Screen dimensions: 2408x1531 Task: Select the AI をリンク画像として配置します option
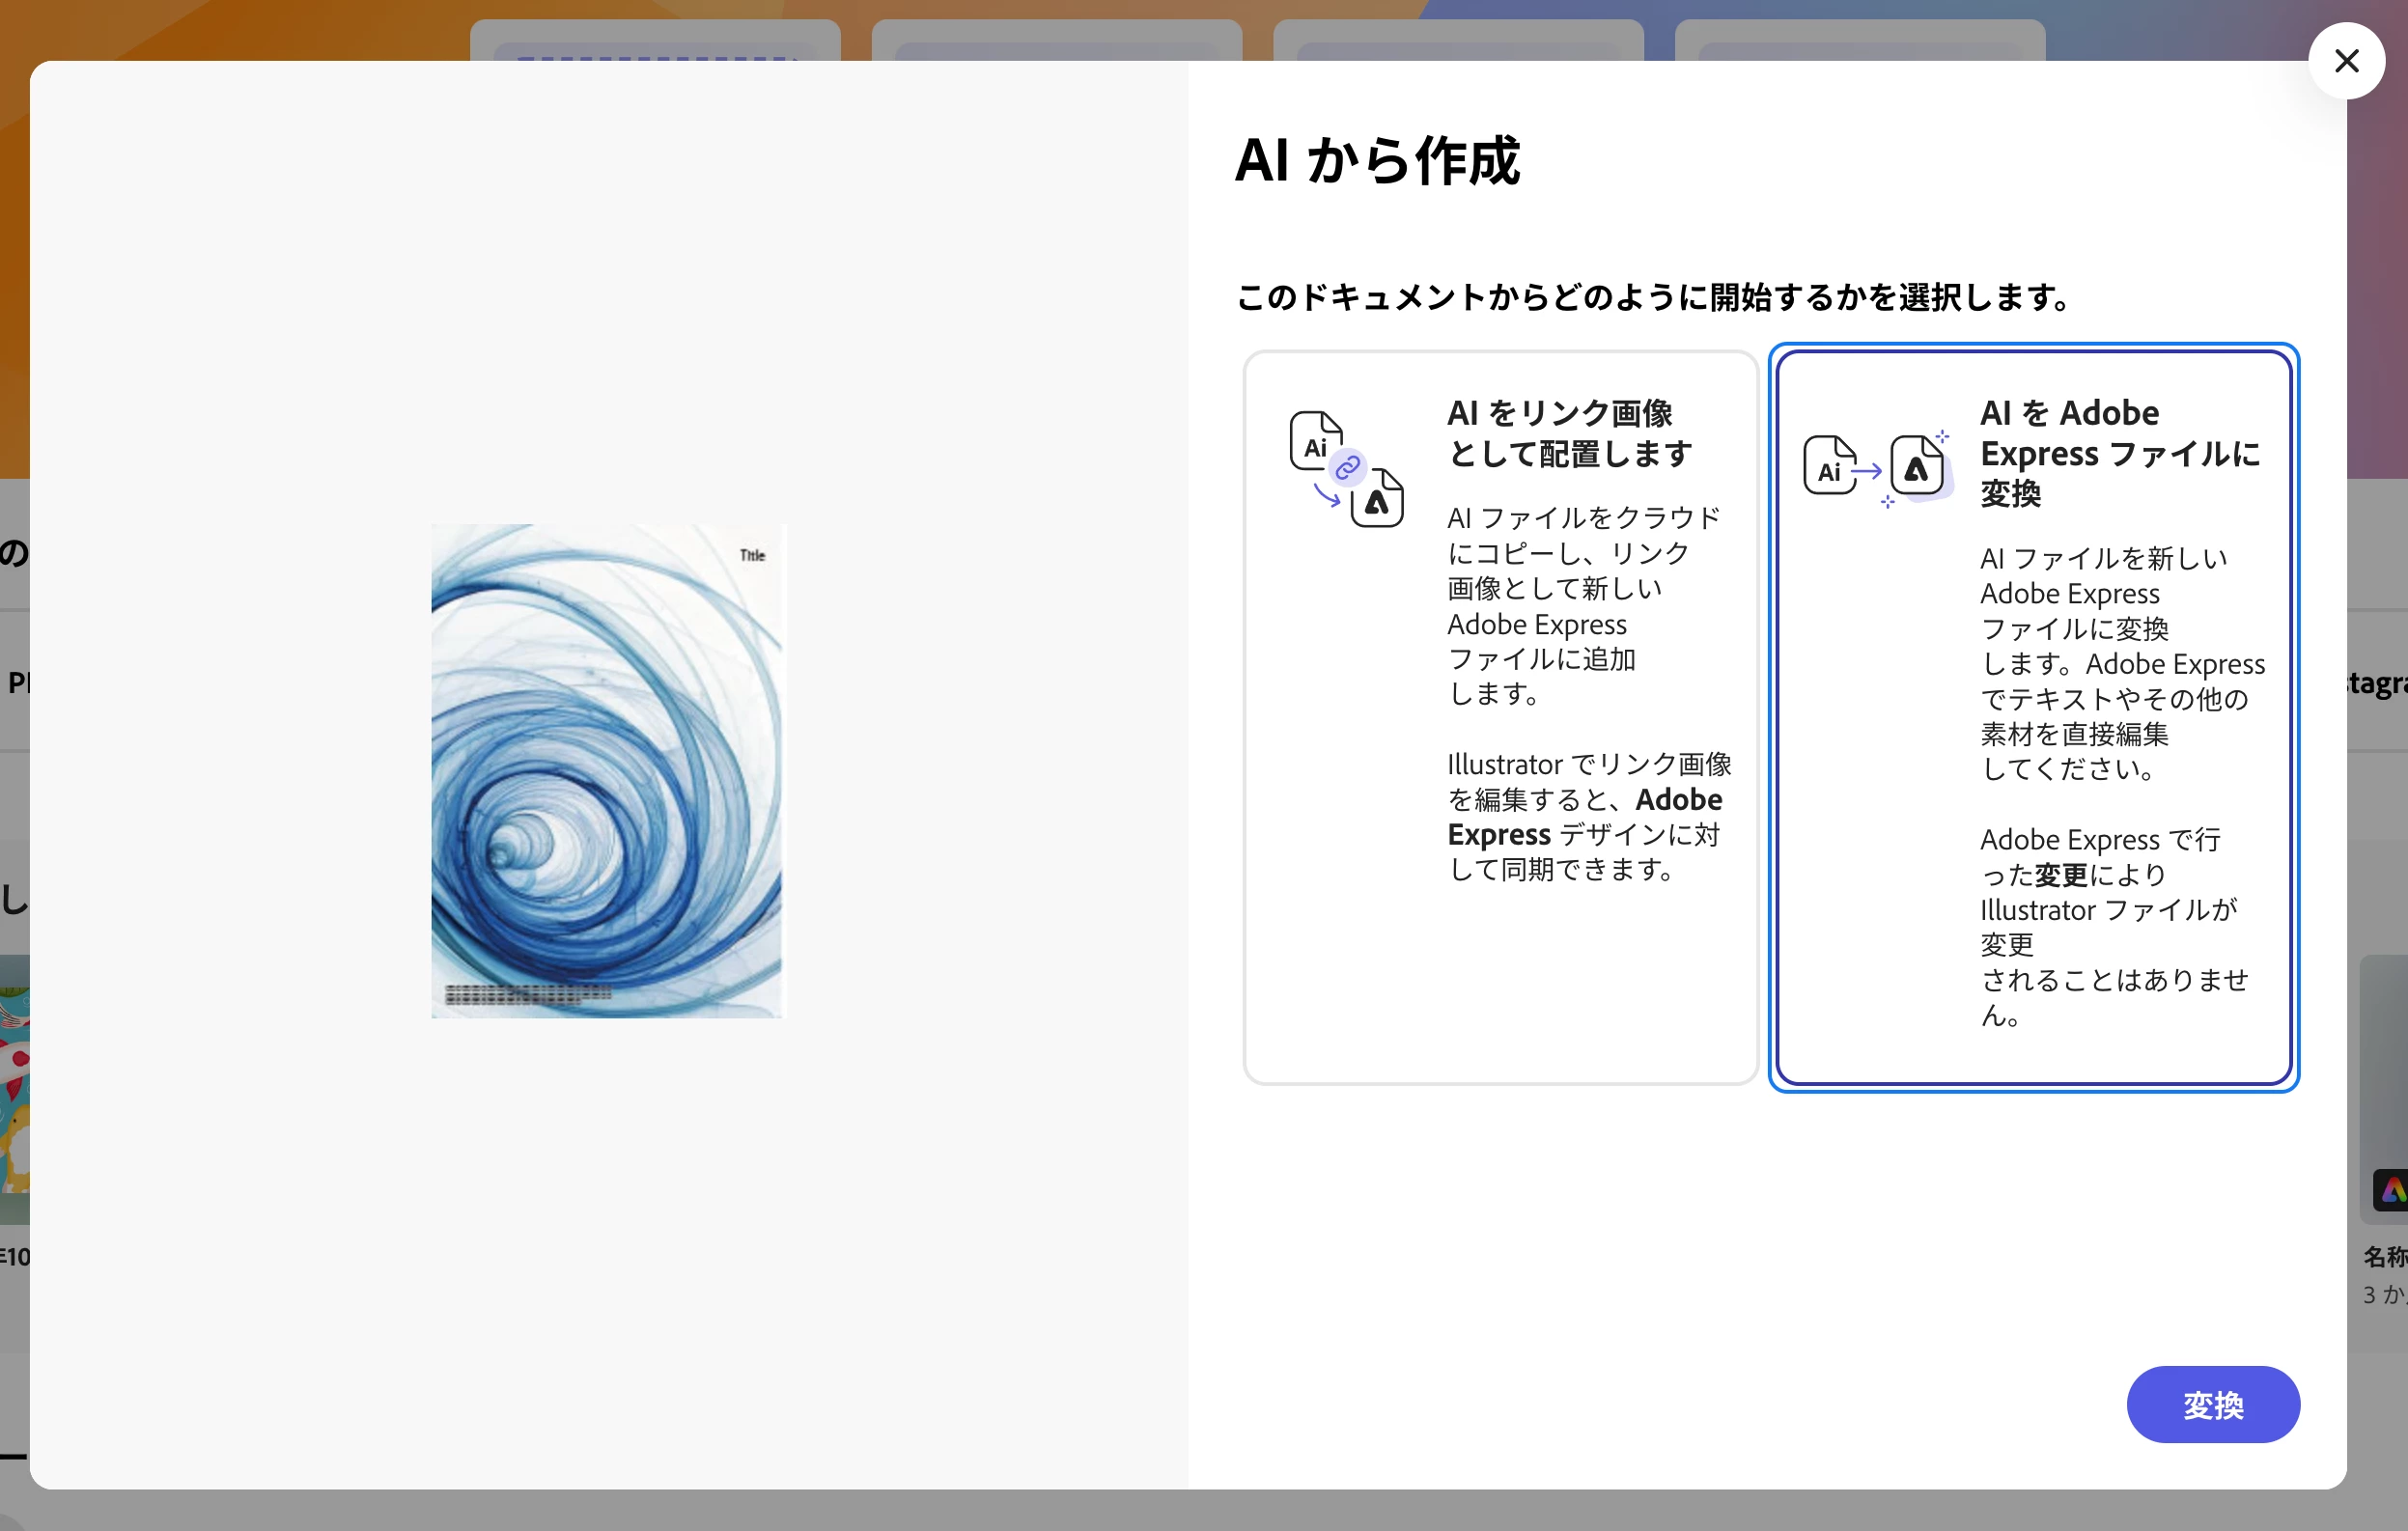click(x=1499, y=716)
